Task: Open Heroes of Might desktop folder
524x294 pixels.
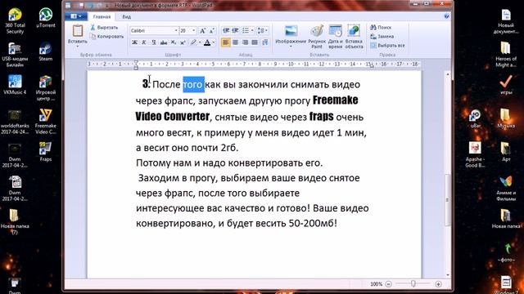Action: click(x=506, y=55)
